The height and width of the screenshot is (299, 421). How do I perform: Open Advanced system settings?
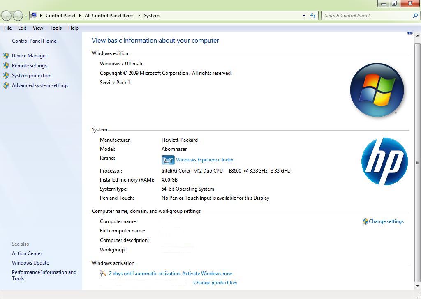pyautogui.click(x=40, y=85)
